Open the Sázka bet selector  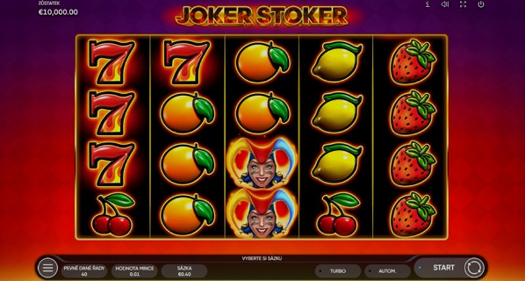point(184,271)
